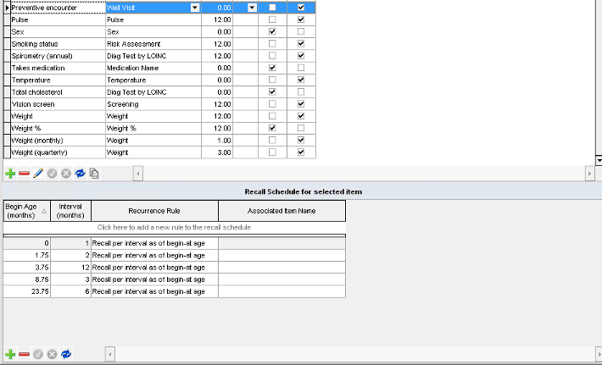Viewport: 602px width, 365px height.
Task: Click the Weight % type cell
Action: click(153, 128)
